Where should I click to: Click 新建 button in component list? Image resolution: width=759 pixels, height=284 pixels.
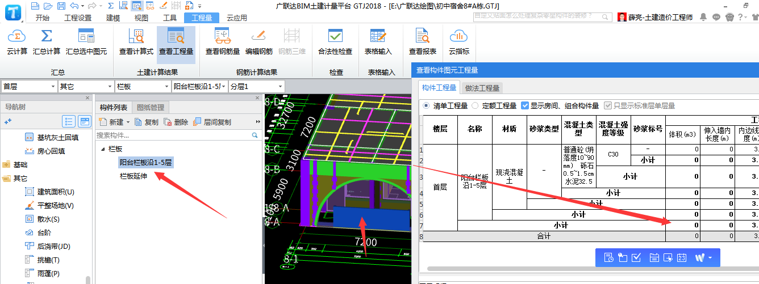(x=112, y=122)
